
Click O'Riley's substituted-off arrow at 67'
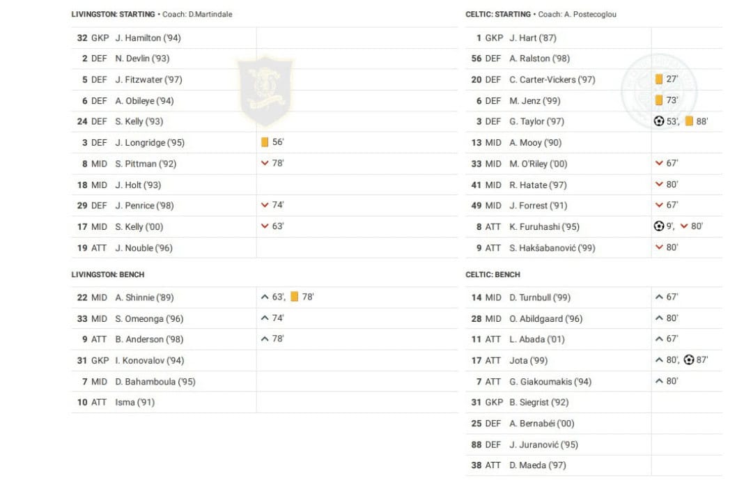coord(659,164)
